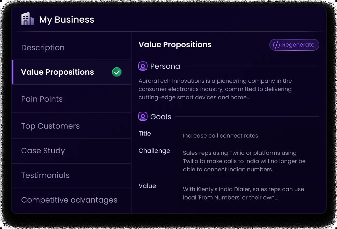This screenshot has width=337, height=229.
Task: Switch to Top Customers
Action: (x=71, y=126)
